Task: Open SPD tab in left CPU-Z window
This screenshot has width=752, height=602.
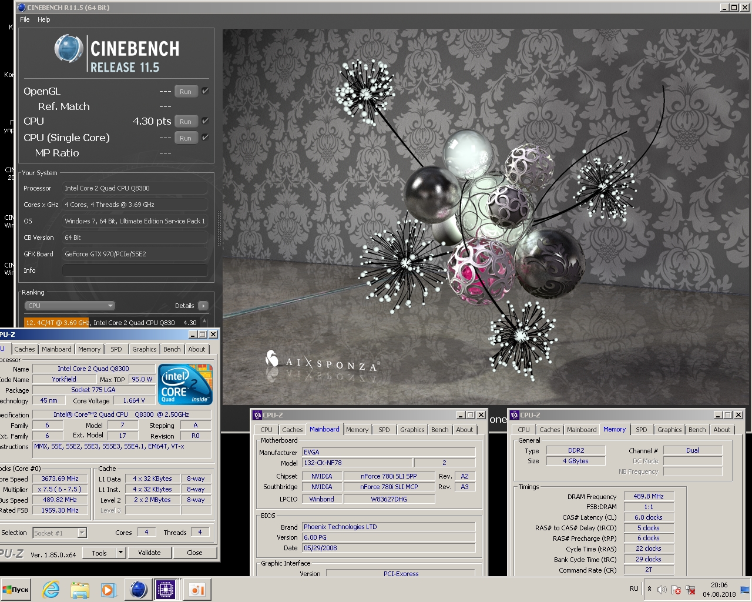Action: [116, 349]
